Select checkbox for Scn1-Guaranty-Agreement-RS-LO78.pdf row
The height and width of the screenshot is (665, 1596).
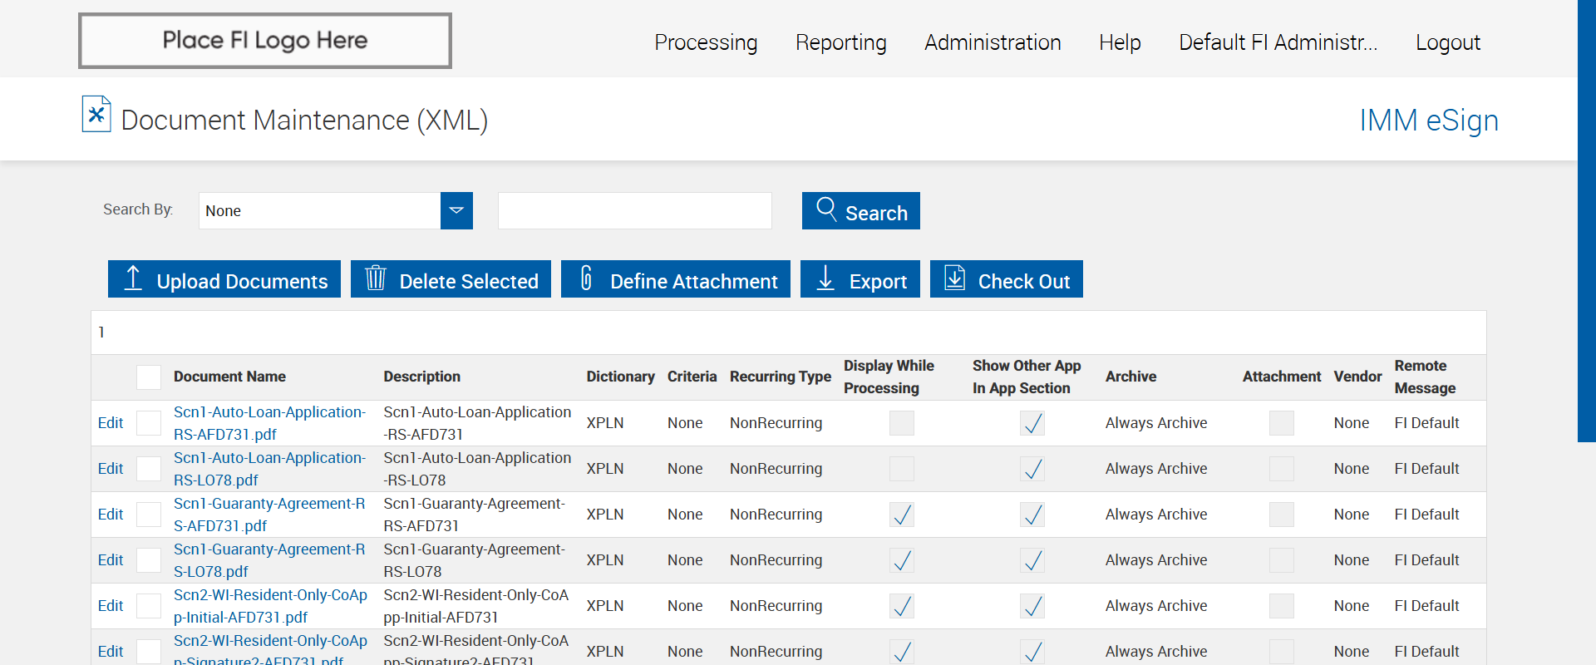(x=149, y=560)
